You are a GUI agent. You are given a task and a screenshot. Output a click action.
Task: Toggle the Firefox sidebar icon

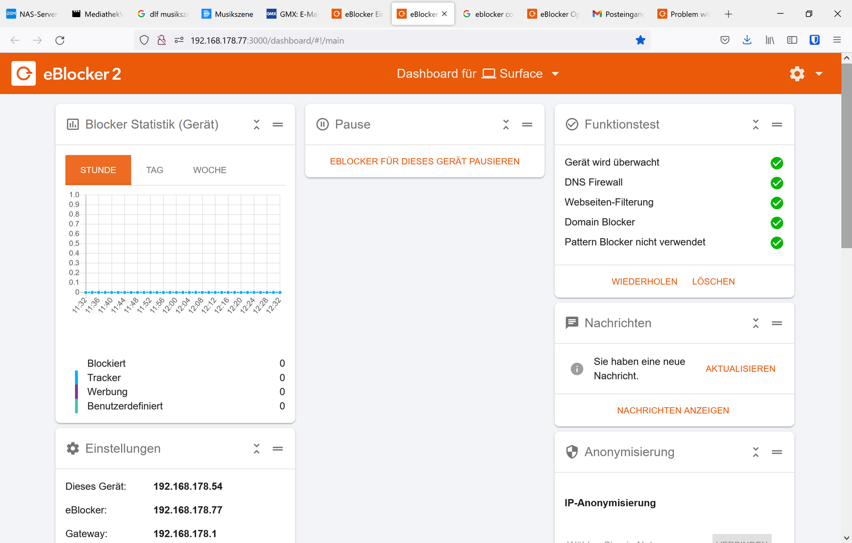(792, 40)
